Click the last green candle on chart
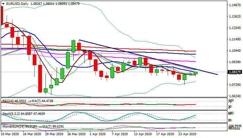 tap(196, 73)
